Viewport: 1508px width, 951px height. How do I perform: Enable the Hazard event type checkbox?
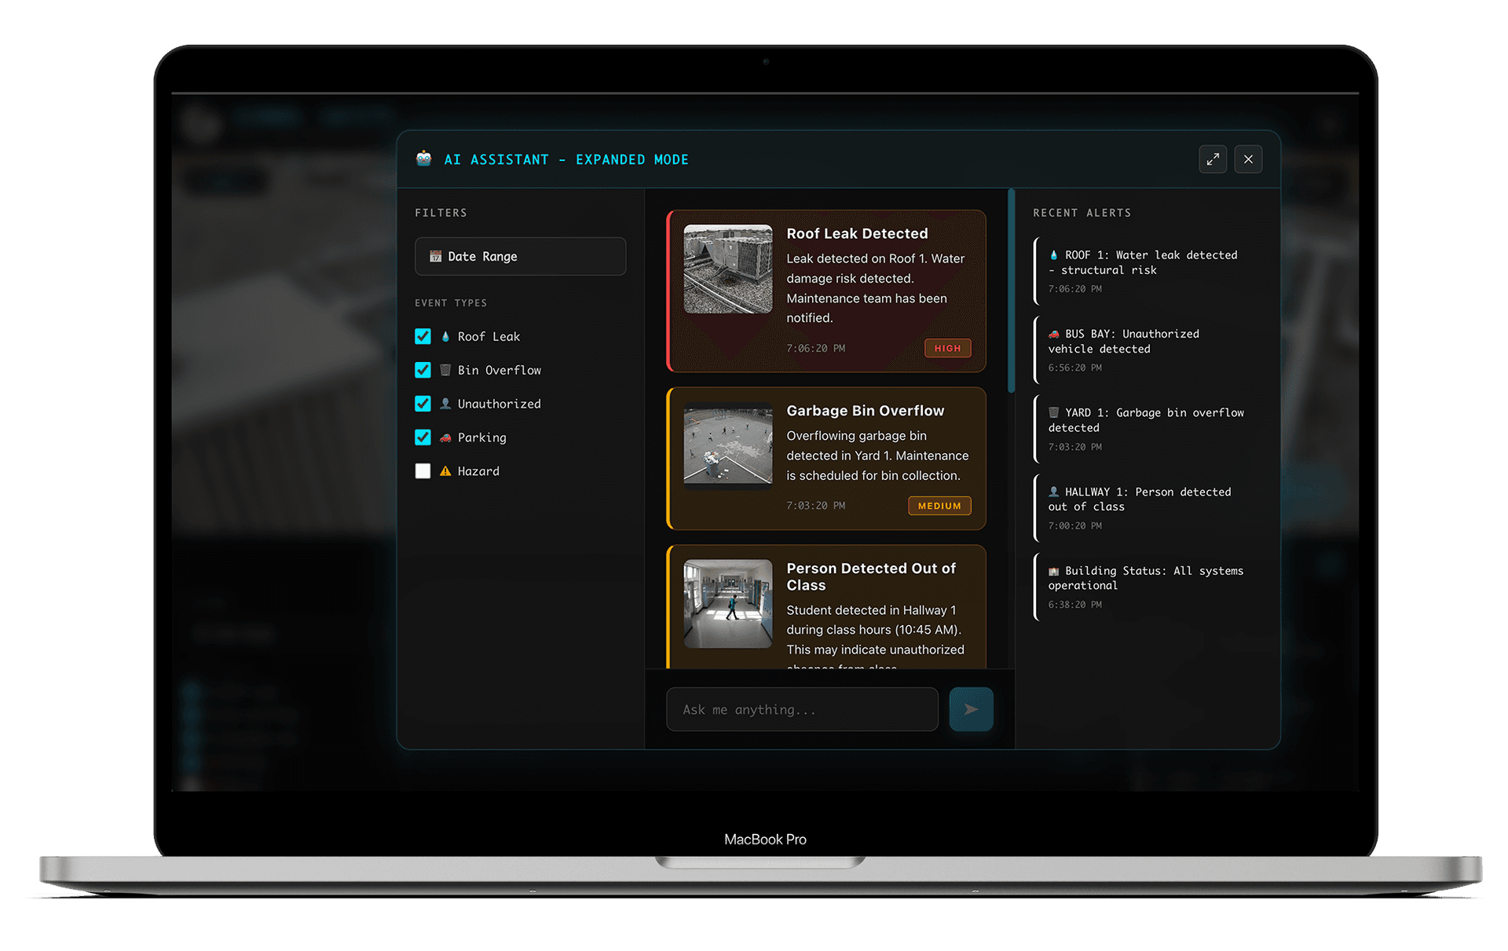coord(423,471)
